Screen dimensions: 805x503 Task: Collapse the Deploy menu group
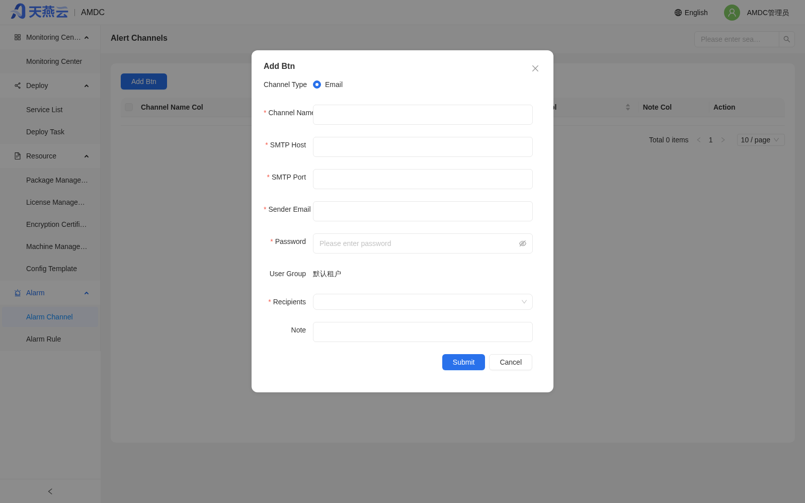[87, 86]
